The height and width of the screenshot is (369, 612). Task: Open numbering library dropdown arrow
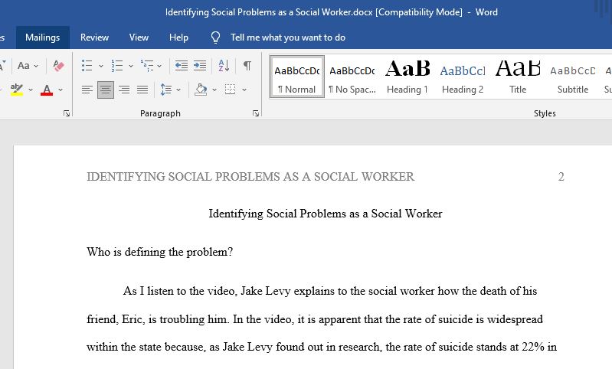tap(131, 66)
